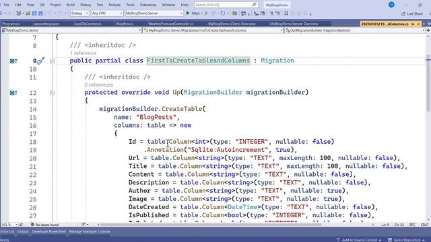Click the account avatar badge icon

[x=391, y=5]
